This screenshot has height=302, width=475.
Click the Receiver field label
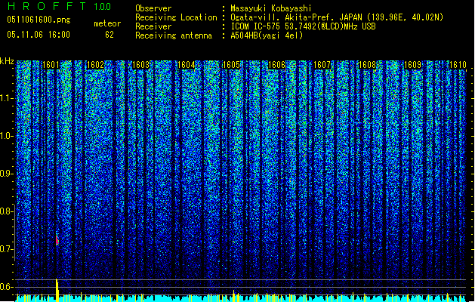click(153, 26)
